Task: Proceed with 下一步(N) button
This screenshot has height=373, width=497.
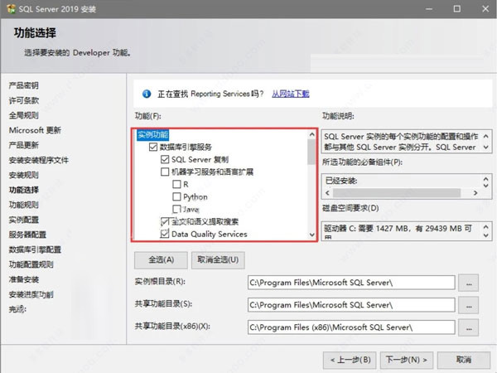Action: click(x=407, y=360)
